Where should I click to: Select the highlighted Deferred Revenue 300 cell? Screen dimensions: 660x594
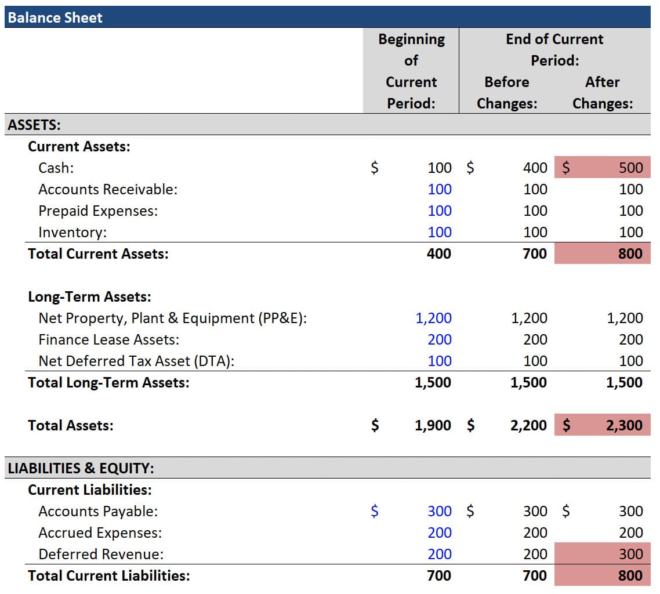632,554
